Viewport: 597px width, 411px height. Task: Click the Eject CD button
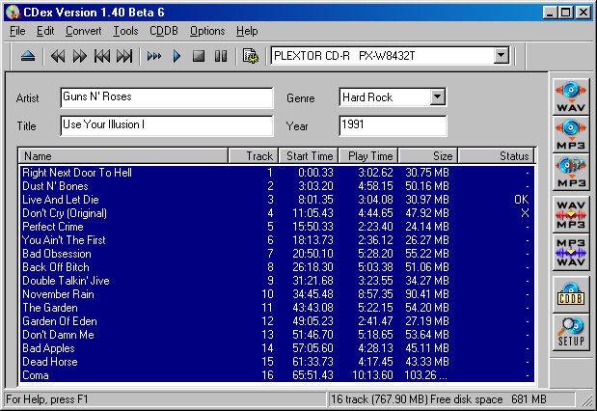click(27, 56)
